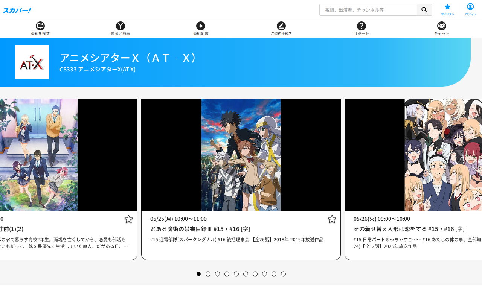Click airtime 05/26(火) 09:00〜10:00
Viewport: 482px width, 301px height.
(382, 219)
